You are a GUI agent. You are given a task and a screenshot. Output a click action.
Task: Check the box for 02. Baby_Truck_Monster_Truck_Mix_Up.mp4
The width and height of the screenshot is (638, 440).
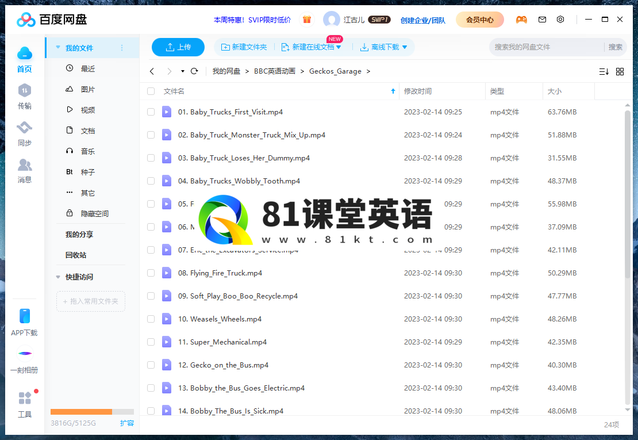point(151,135)
